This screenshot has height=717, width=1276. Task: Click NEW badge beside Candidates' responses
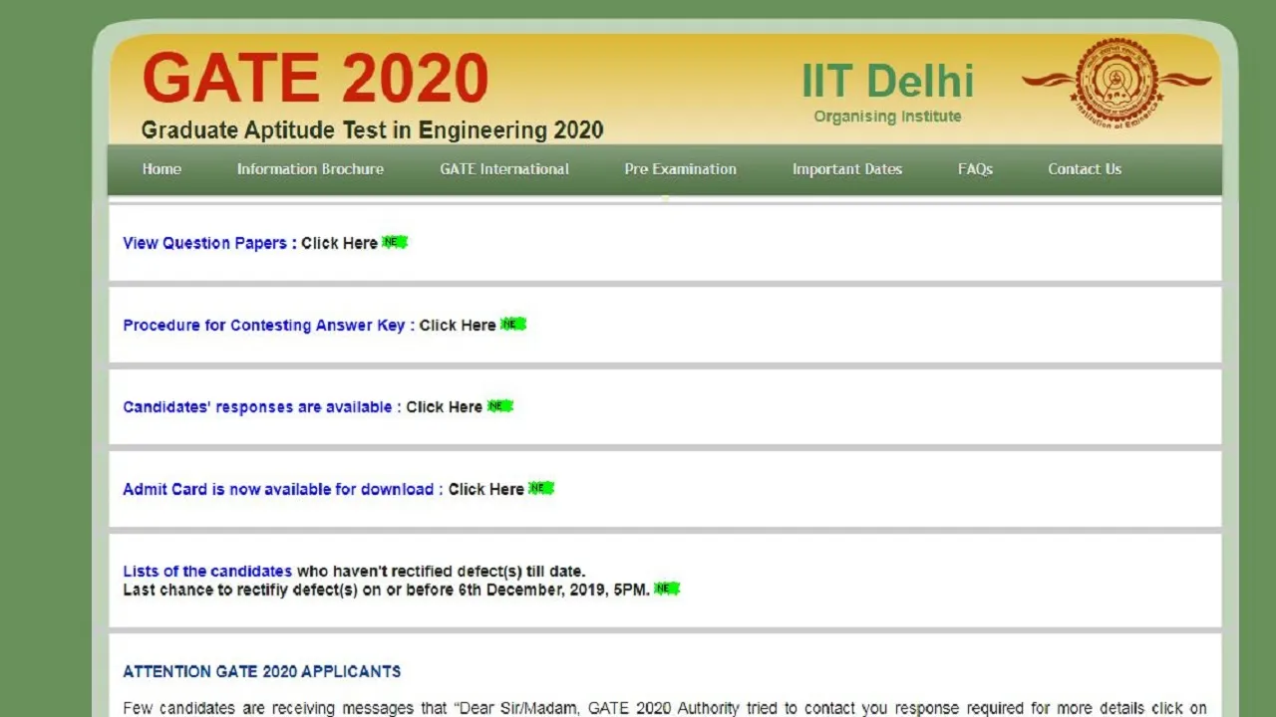(x=500, y=406)
